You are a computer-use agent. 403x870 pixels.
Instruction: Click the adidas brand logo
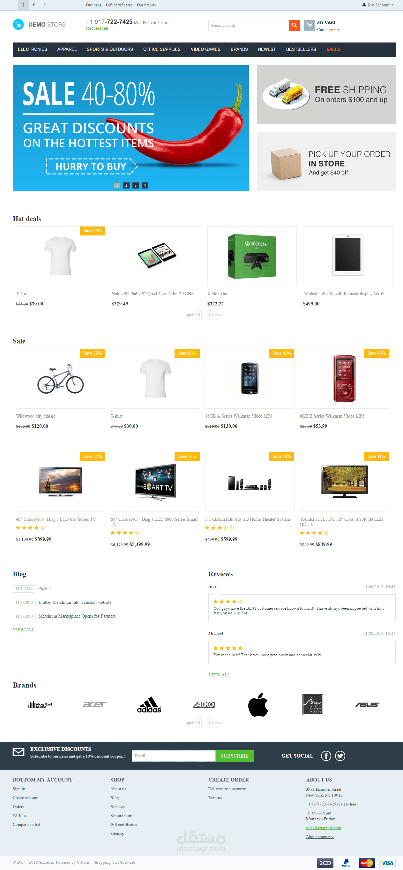tap(149, 705)
